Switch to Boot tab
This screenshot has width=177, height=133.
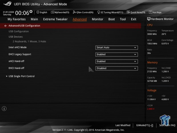click(x=112, y=19)
